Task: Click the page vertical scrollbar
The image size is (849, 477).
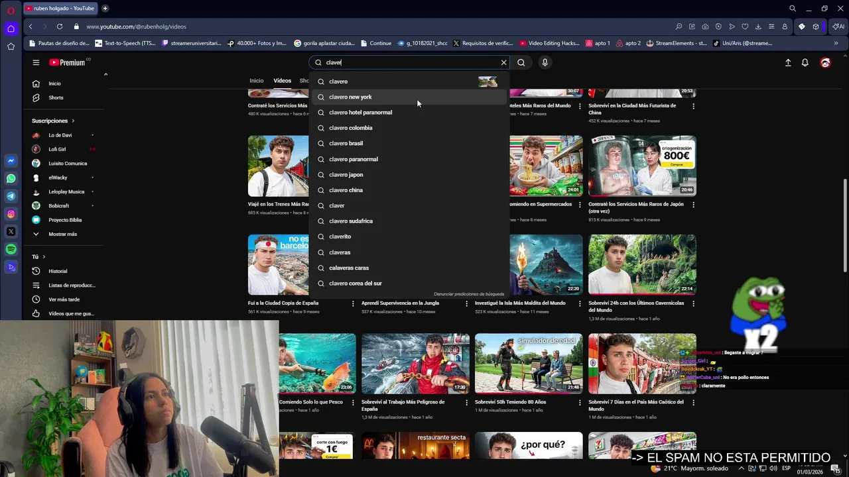Action: [844, 225]
